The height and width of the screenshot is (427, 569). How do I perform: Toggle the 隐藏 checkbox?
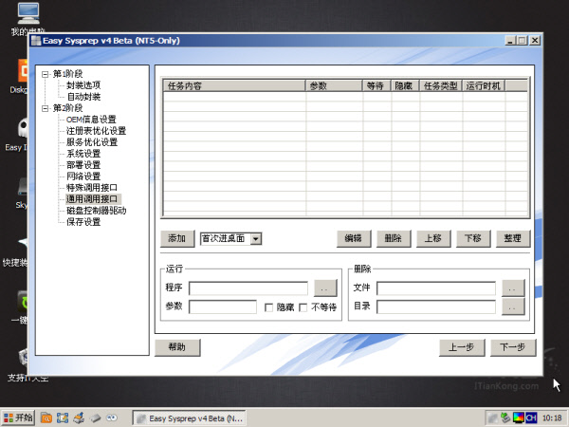269,307
